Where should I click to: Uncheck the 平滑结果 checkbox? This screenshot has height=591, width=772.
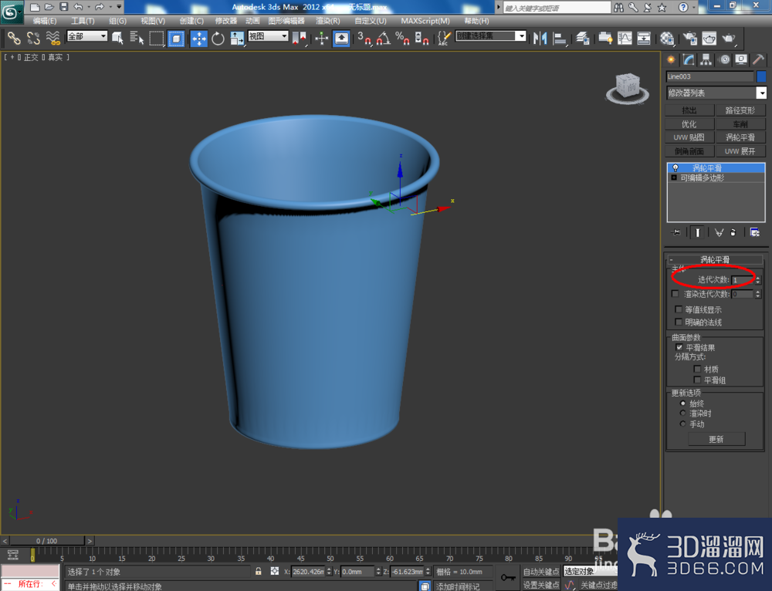[x=679, y=347]
